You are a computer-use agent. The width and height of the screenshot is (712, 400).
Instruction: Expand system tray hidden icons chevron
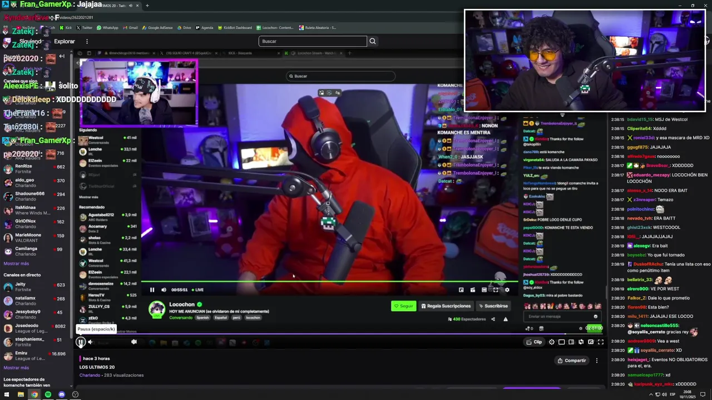[651, 394]
